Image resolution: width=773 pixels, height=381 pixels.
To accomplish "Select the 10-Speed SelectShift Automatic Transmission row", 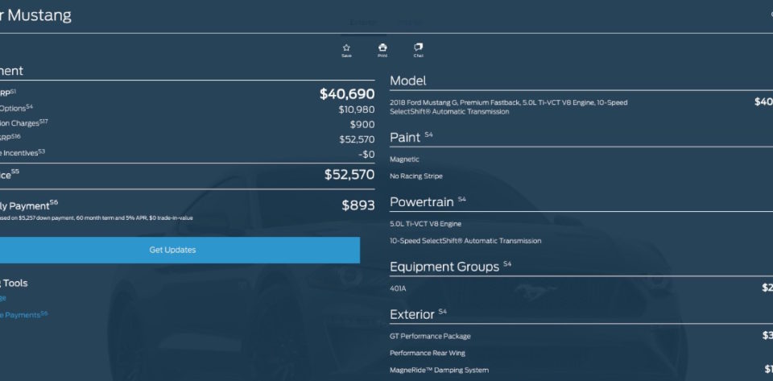I will tap(465, 241).
